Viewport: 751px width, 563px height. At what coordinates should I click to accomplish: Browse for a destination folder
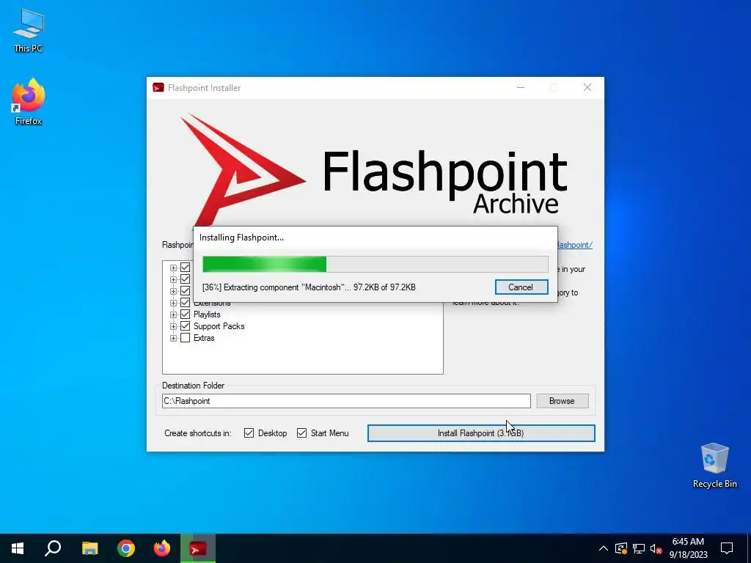[563, 401]
